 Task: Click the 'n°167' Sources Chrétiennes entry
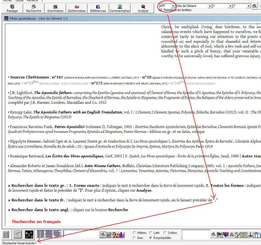(57, 77)
